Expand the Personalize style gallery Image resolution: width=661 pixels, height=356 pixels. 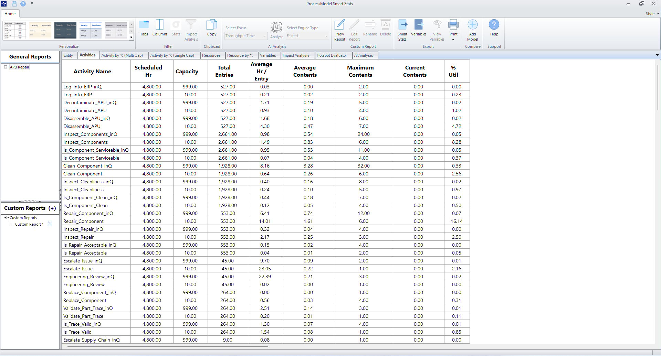(x=131, y=37)
